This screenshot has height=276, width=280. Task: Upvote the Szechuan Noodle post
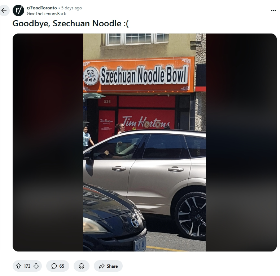point(18,266)
